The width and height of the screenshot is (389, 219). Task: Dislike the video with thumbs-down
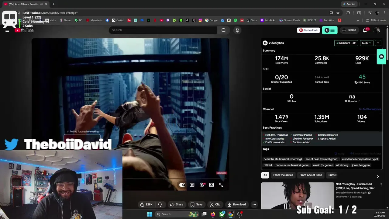(x=160, y=204)
